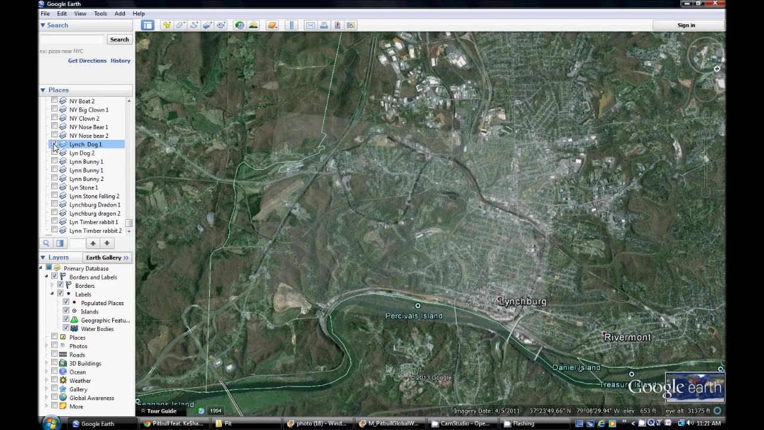Click the Ocean layer globe icon
Viewport: 764px width, 430px height.
(x=63, y=372)
